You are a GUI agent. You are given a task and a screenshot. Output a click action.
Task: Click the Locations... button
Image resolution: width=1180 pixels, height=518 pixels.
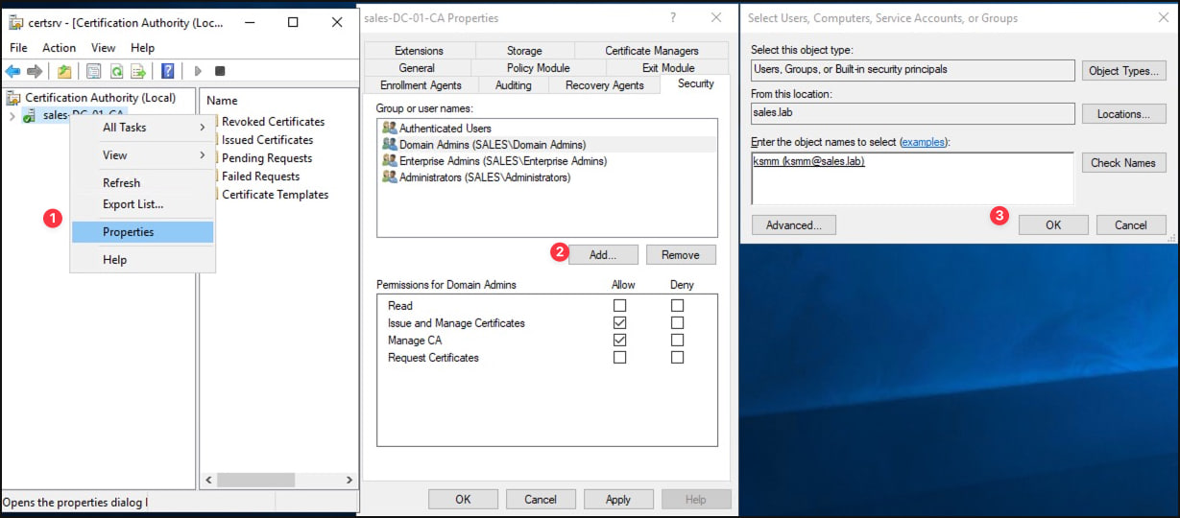[1124, 114]
